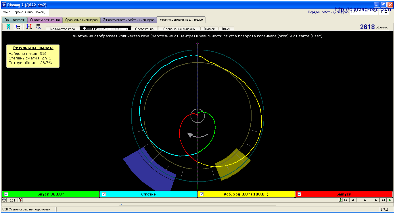Click the 1234 cylinder numbering toolbar icon
Image resolution: width=395 pixels, height=213 pixels.
(18, 27)
